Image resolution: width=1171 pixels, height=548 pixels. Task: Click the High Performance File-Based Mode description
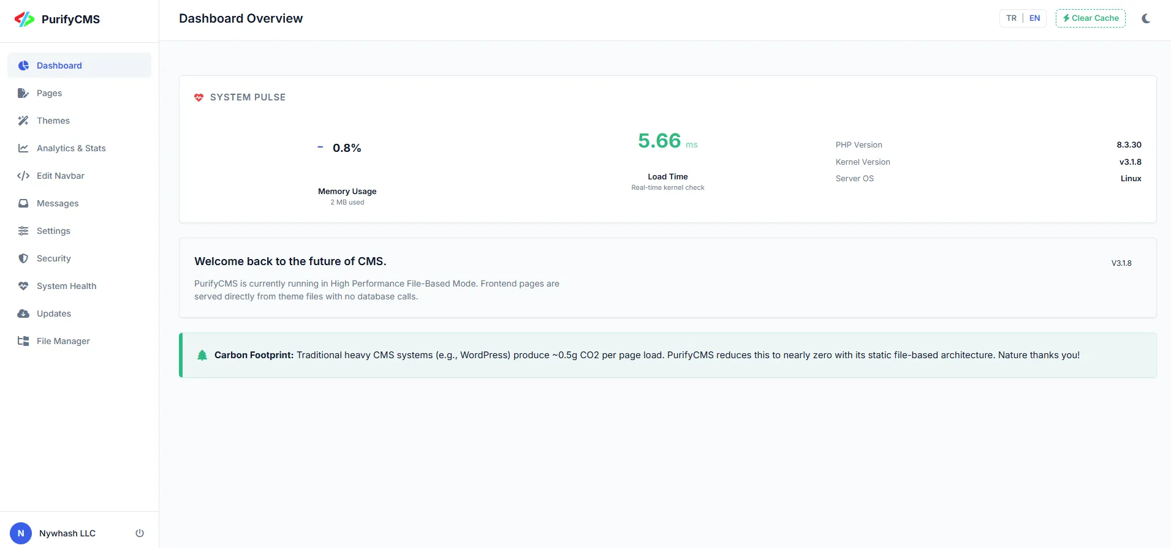377,290
